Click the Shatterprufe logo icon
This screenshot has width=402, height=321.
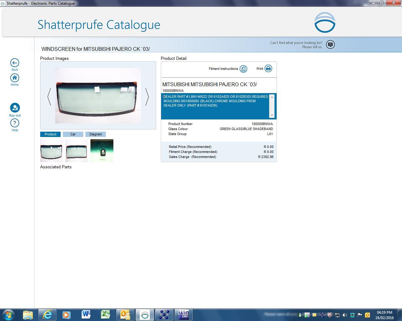coord(325,23)
